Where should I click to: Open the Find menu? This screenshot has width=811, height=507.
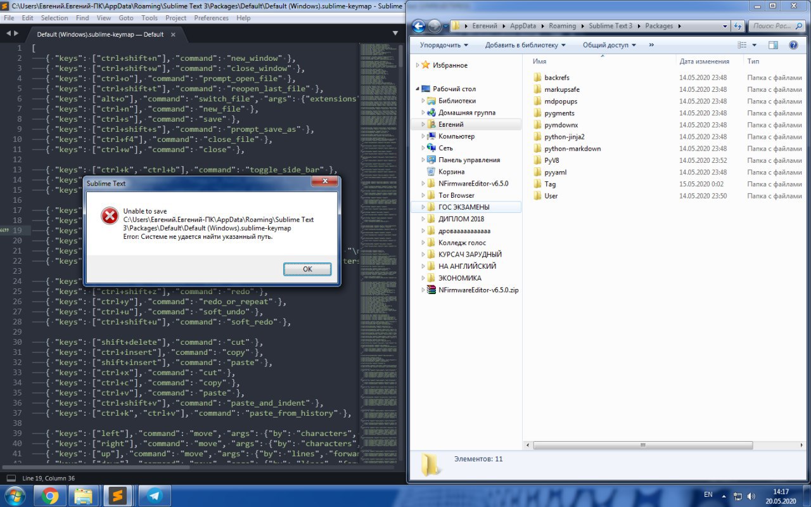[82, 18]
